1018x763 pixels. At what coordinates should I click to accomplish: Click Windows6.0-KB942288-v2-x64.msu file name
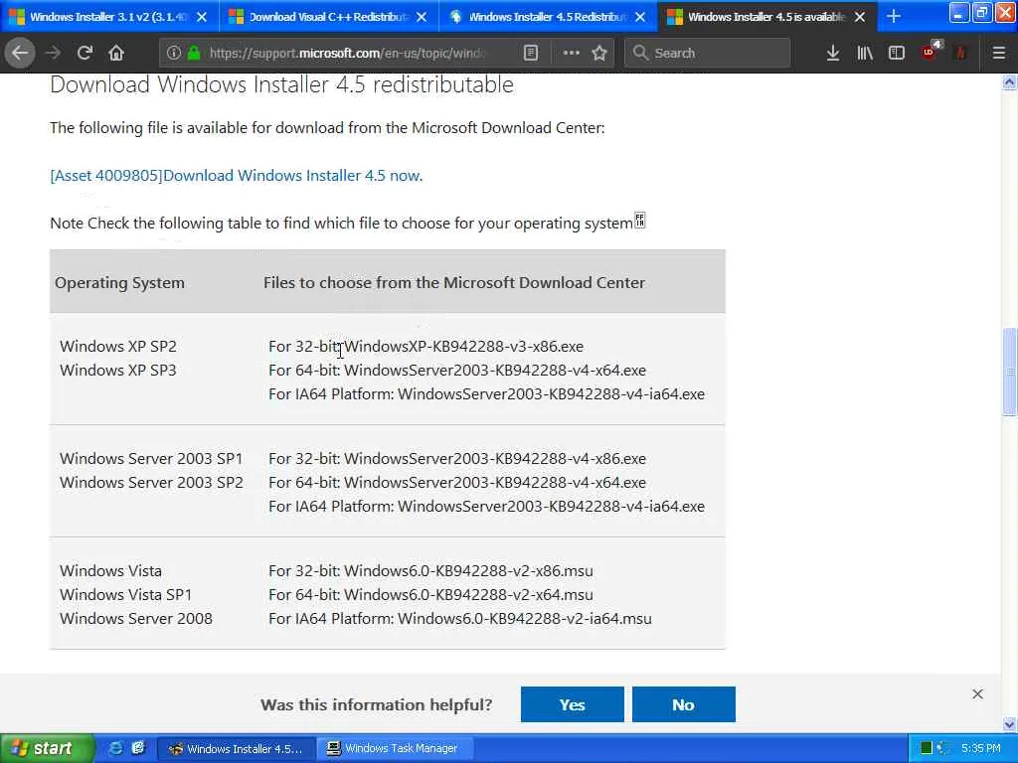(468, 595)
